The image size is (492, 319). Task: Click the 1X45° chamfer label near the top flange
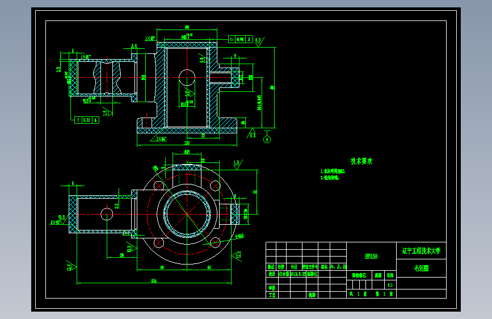click(x=150, y=39)
